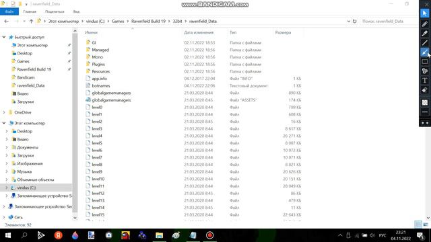Show hidden system tray icons
Screen dimensions: 431x242
click(x=340, y=235)
